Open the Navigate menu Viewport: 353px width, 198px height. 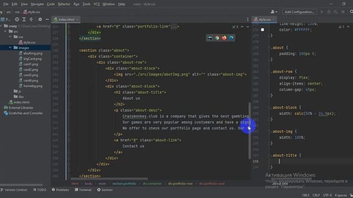tap(37, 4)
